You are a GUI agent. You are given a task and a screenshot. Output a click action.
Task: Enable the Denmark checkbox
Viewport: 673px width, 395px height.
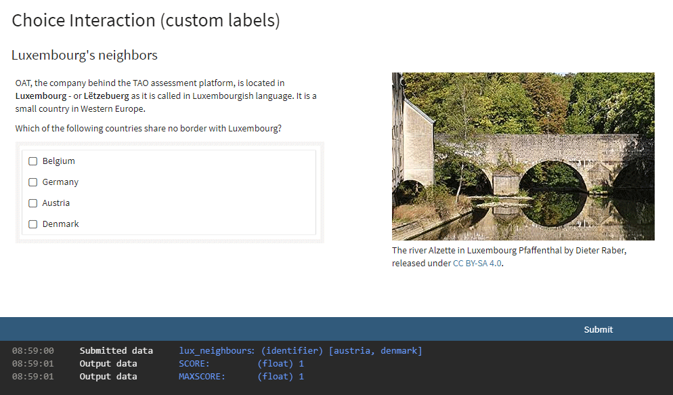32,224
